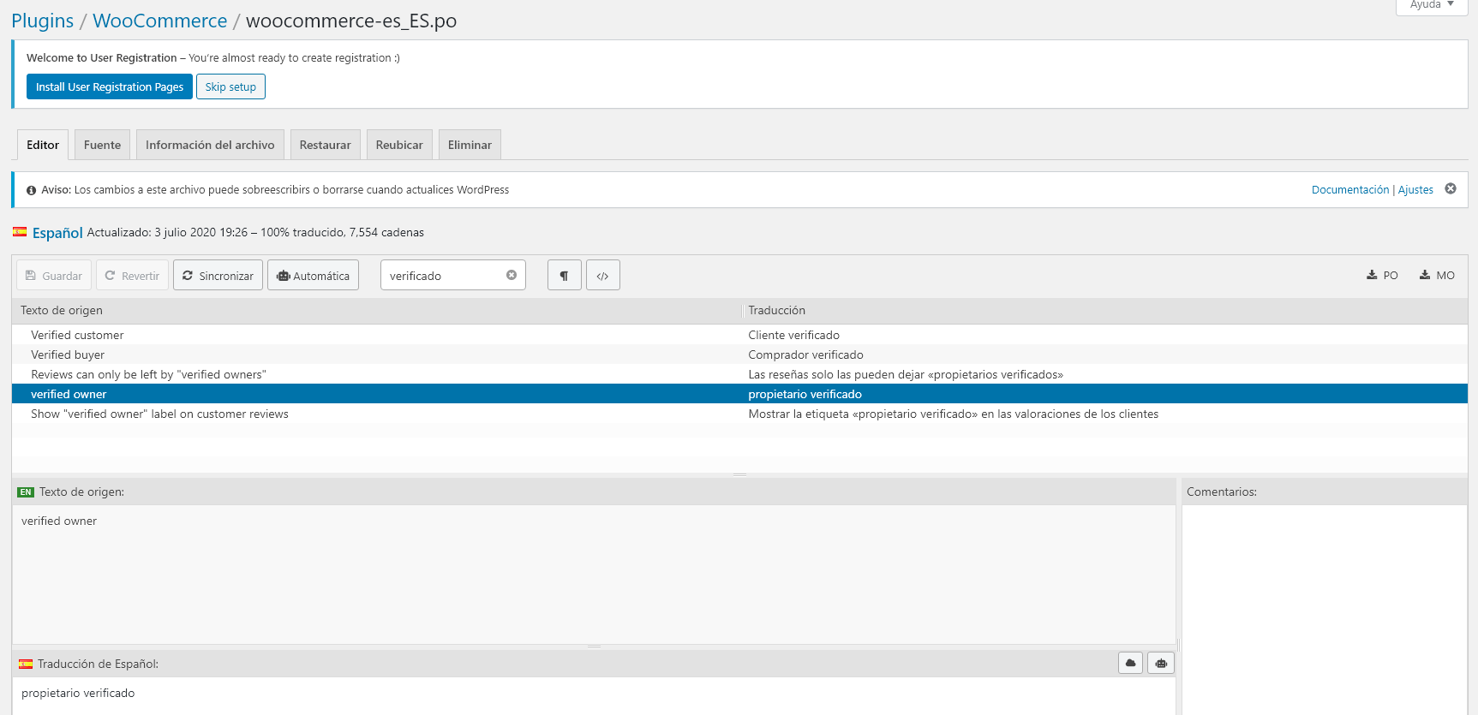Open the Fuente tab

(x=102, y=145)
